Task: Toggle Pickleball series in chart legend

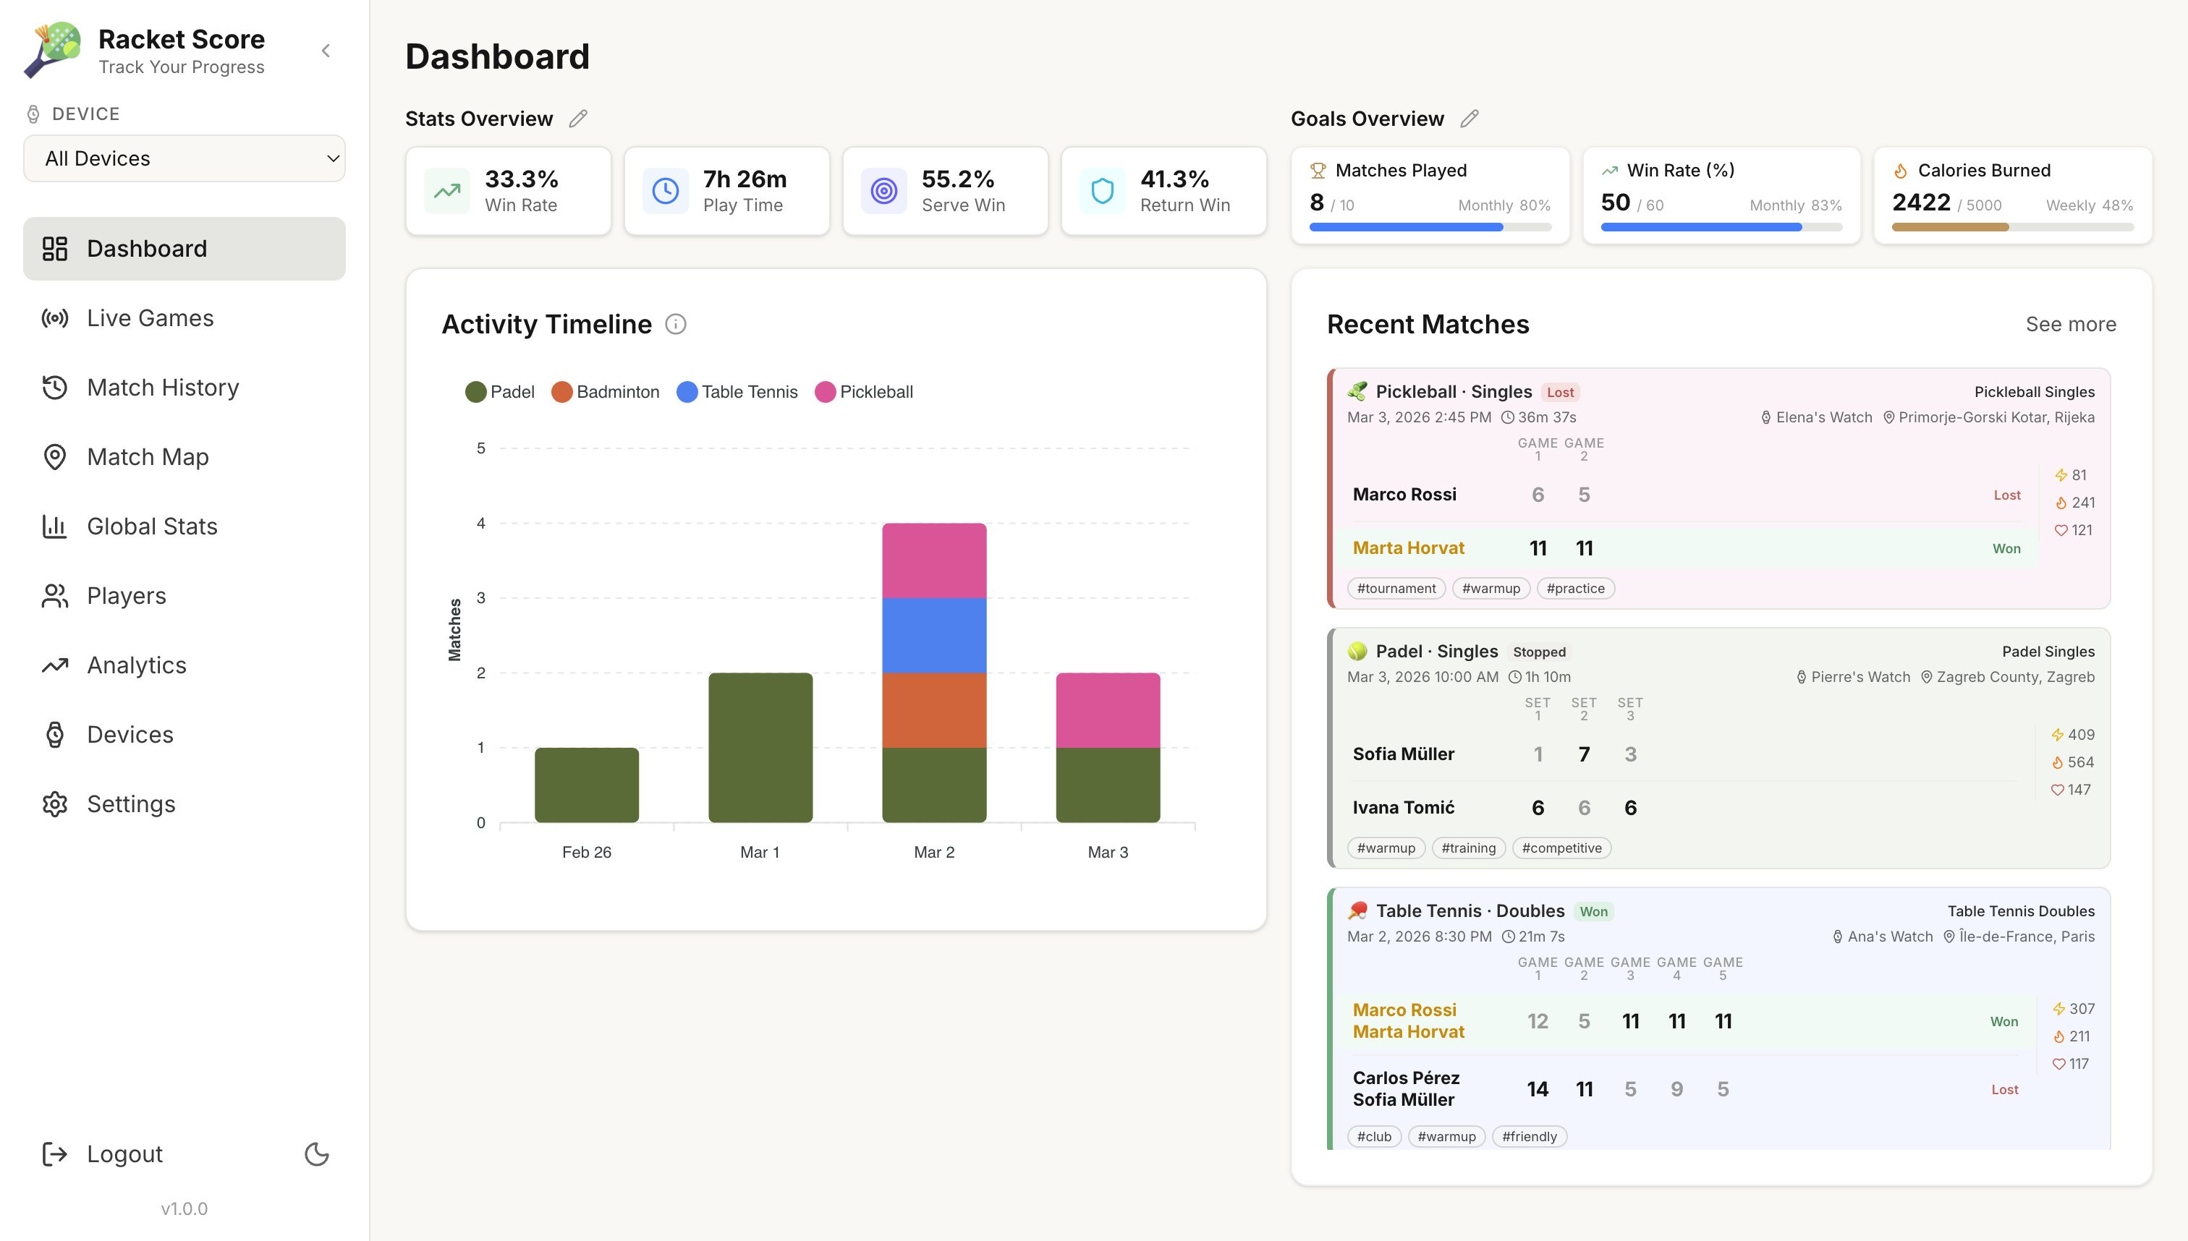Action: click(864, 392)
